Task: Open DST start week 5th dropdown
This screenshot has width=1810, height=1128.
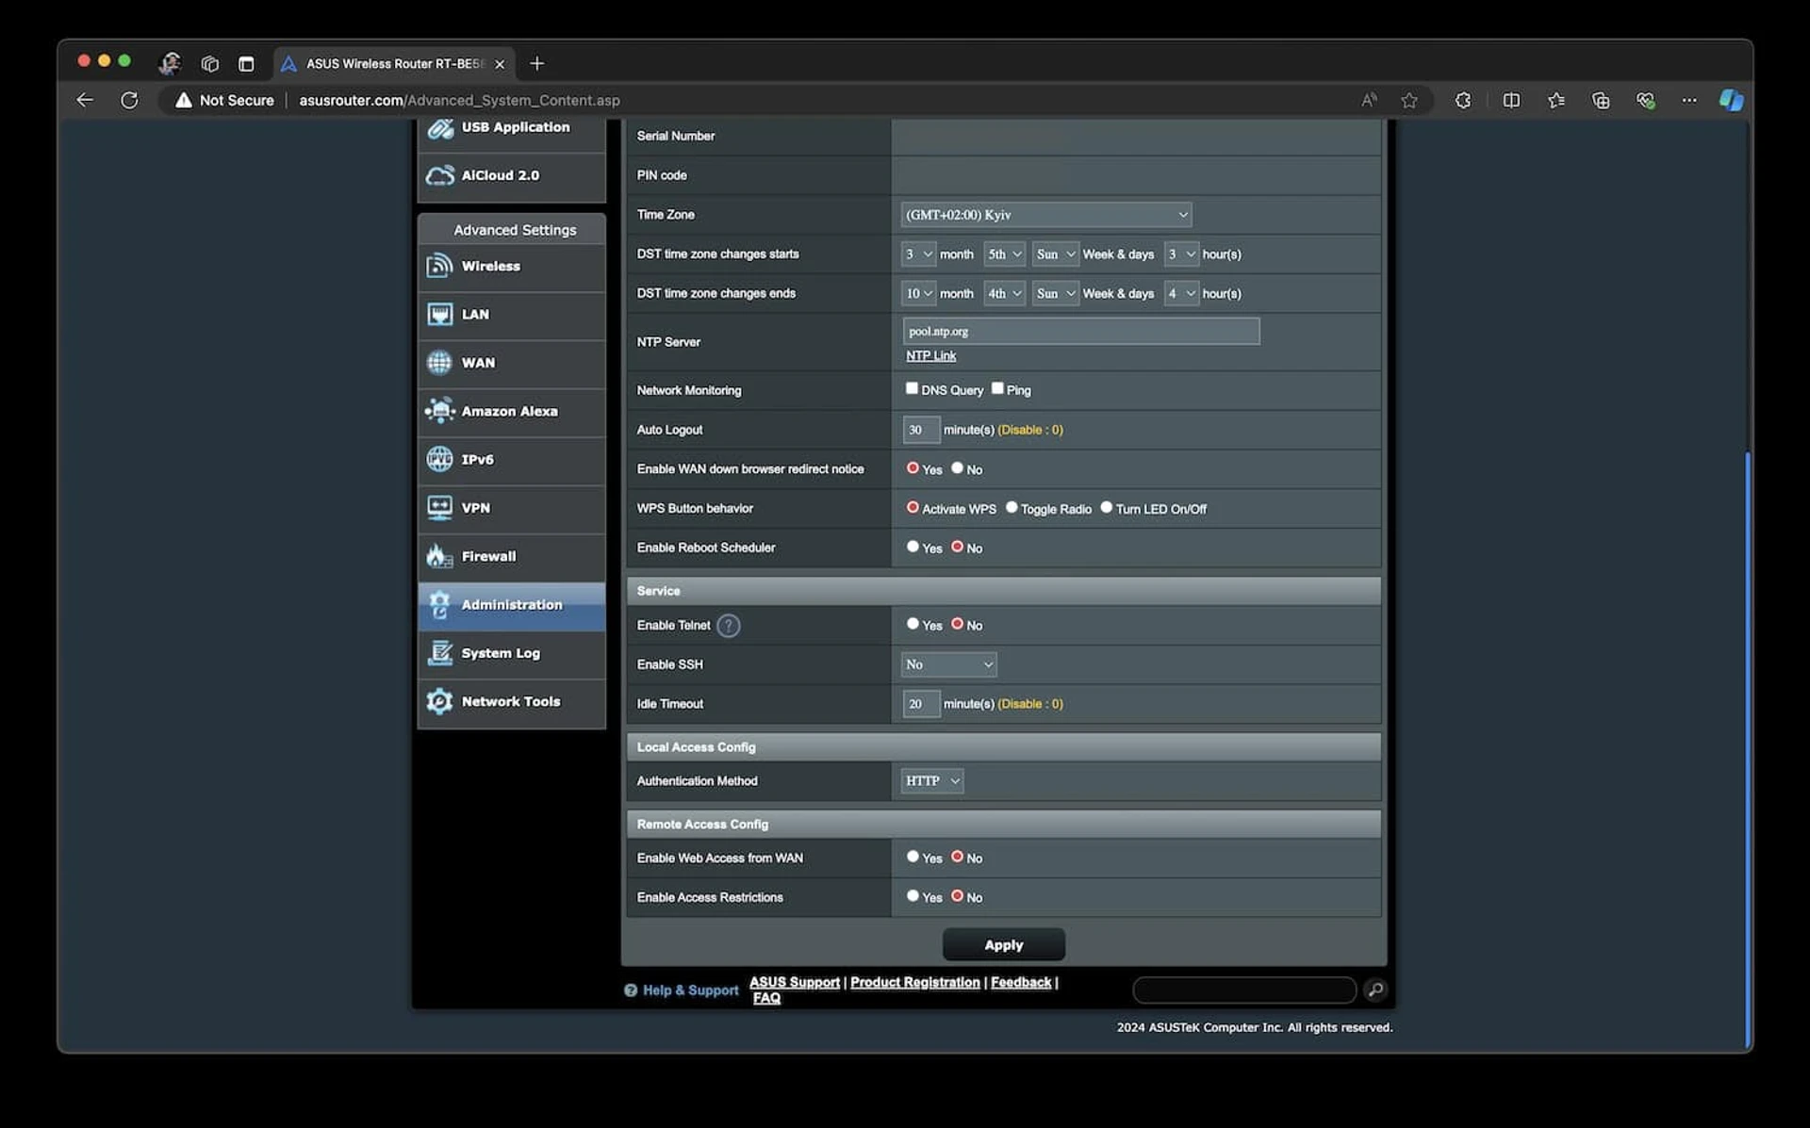Action: (1004, 254)
